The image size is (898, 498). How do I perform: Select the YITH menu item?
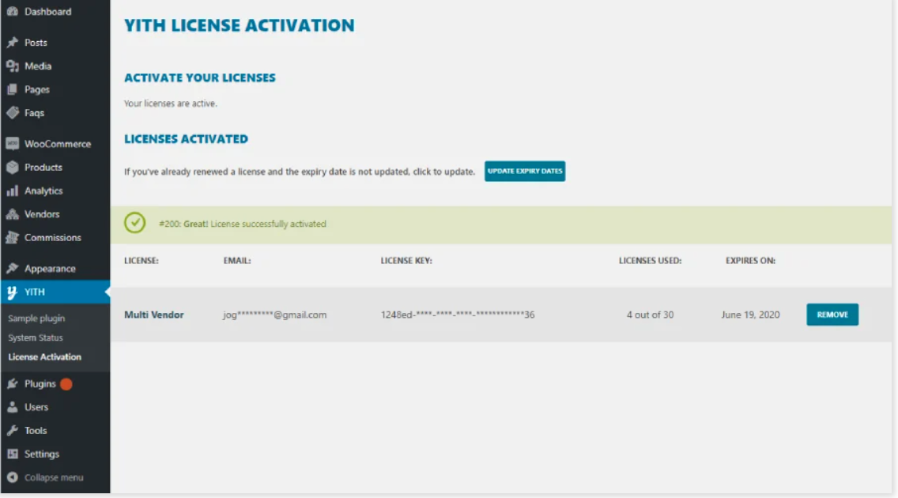pos(55,292)
